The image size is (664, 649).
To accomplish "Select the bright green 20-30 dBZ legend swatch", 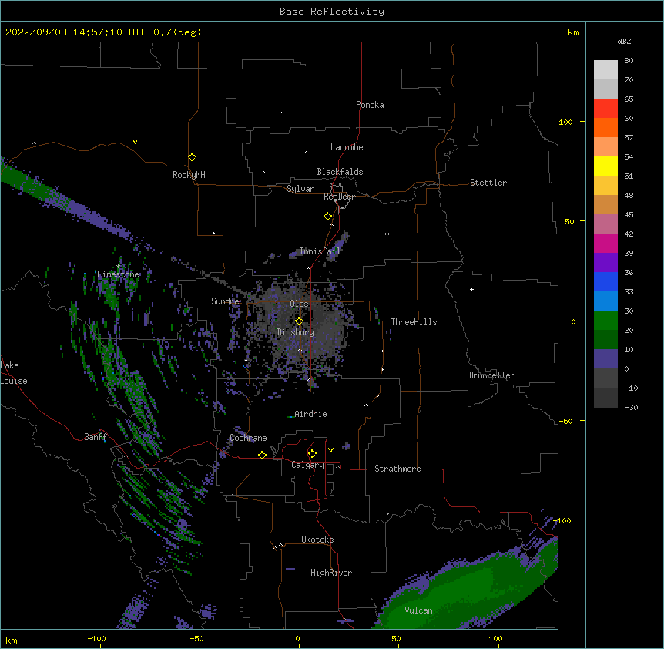I will click(x=605, y=321).
